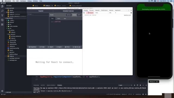The height and width of the screenshot is (98, 174).
Task: Switch to the Chart tab
Action: (59, 19)
